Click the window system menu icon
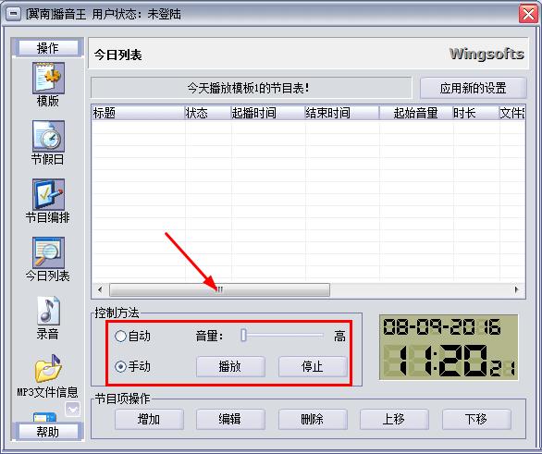 pyautogui.click(x=13, y=14)
